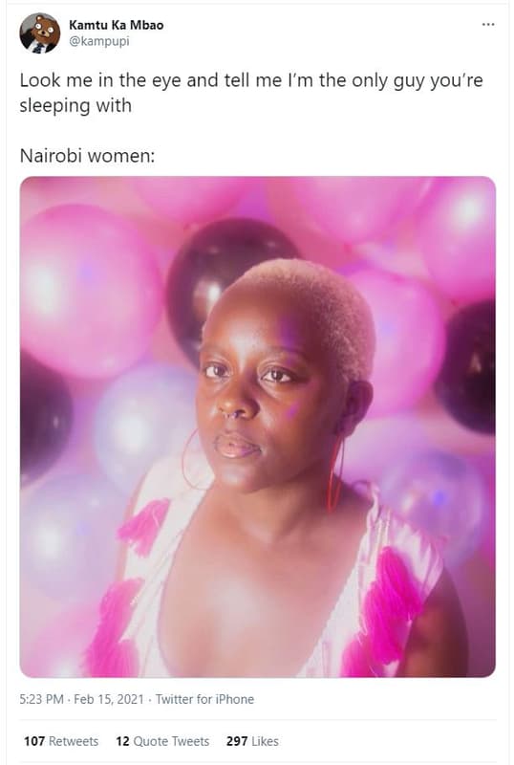Click Twitter for iPhone source link

(x=204, y=699)
